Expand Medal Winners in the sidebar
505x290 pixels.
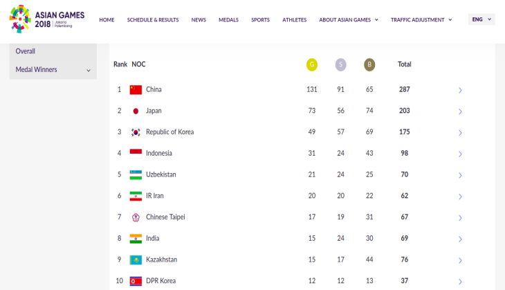tap(53, 70)
